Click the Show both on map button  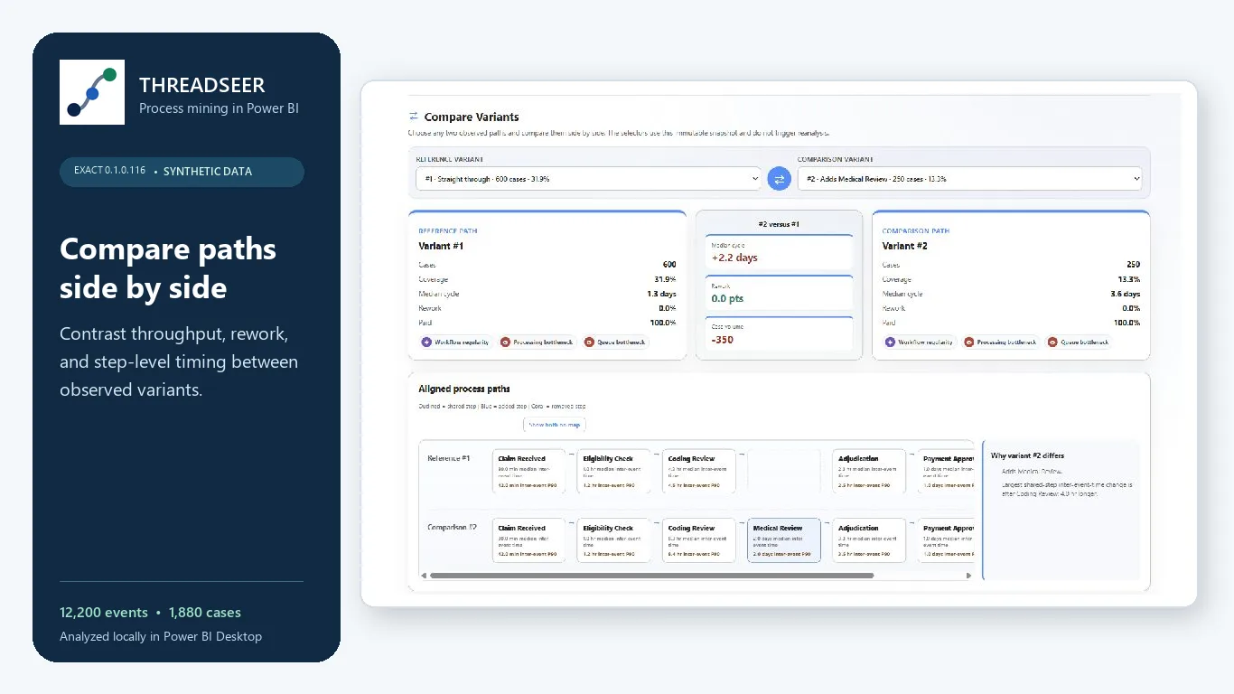[x=556, y=425]
